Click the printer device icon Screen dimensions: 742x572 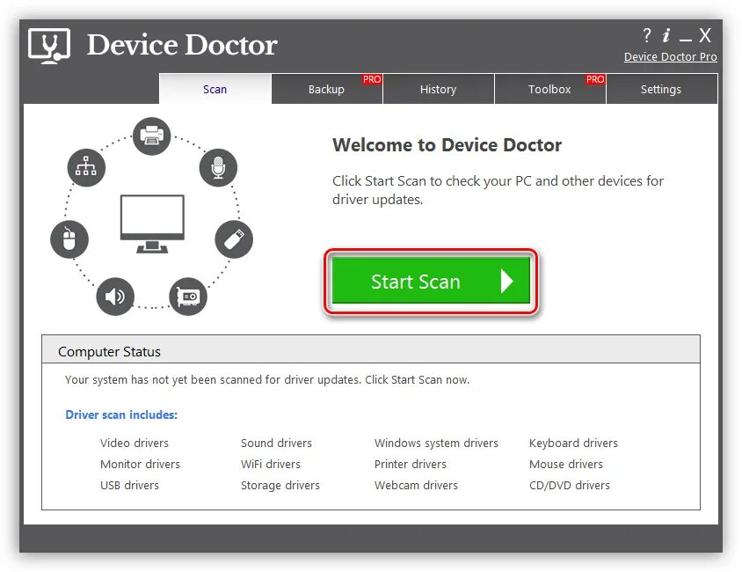point(151,136)
